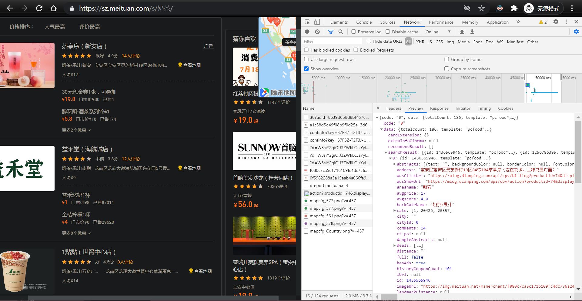The width and height of the screenshot is (582, 301).
Task: Go to the browser home page icon
Action: coord(54,8)
